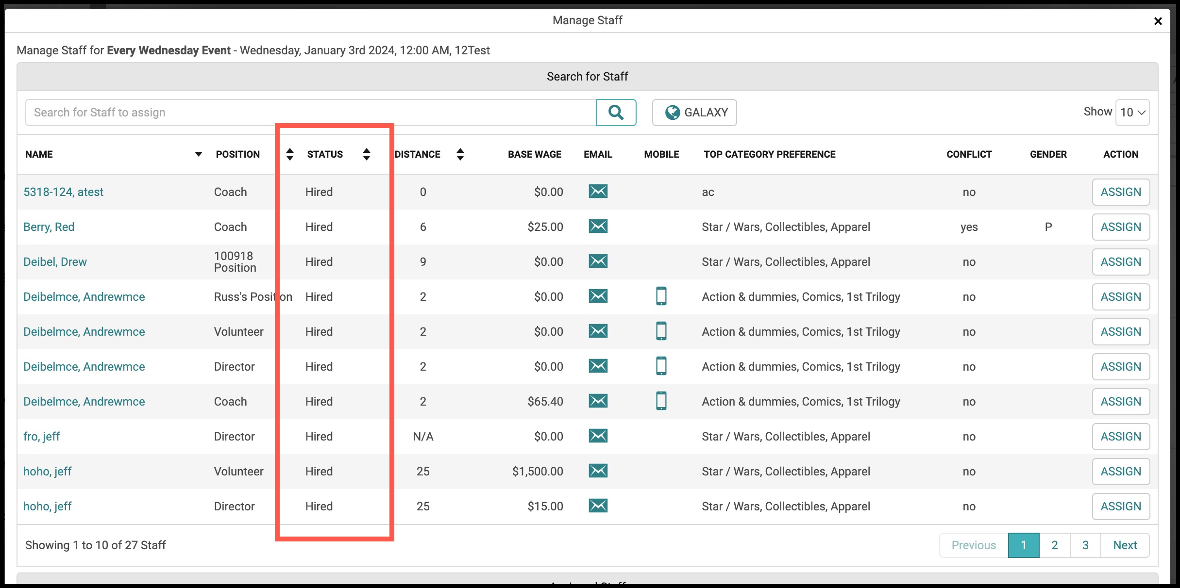Email hoho, jeff Volunteer row envelope
This screenshot has width=1180, height=588.
tap(598, 471)
